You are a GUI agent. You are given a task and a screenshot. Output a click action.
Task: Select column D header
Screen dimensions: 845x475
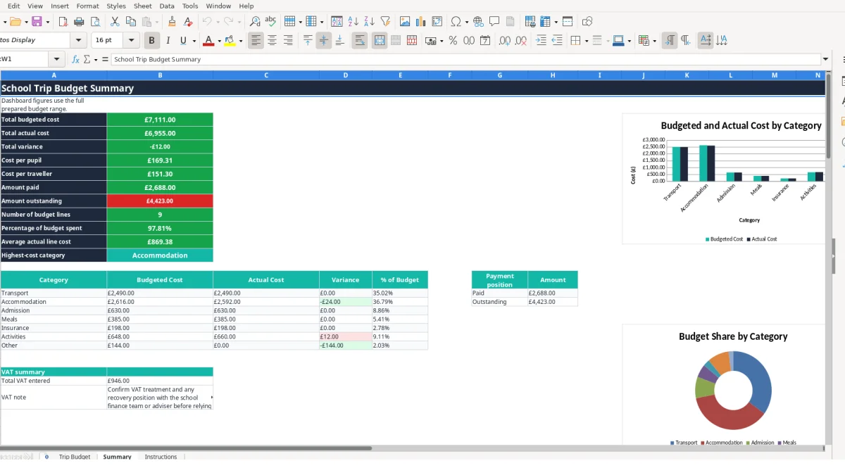click(346, 75)
